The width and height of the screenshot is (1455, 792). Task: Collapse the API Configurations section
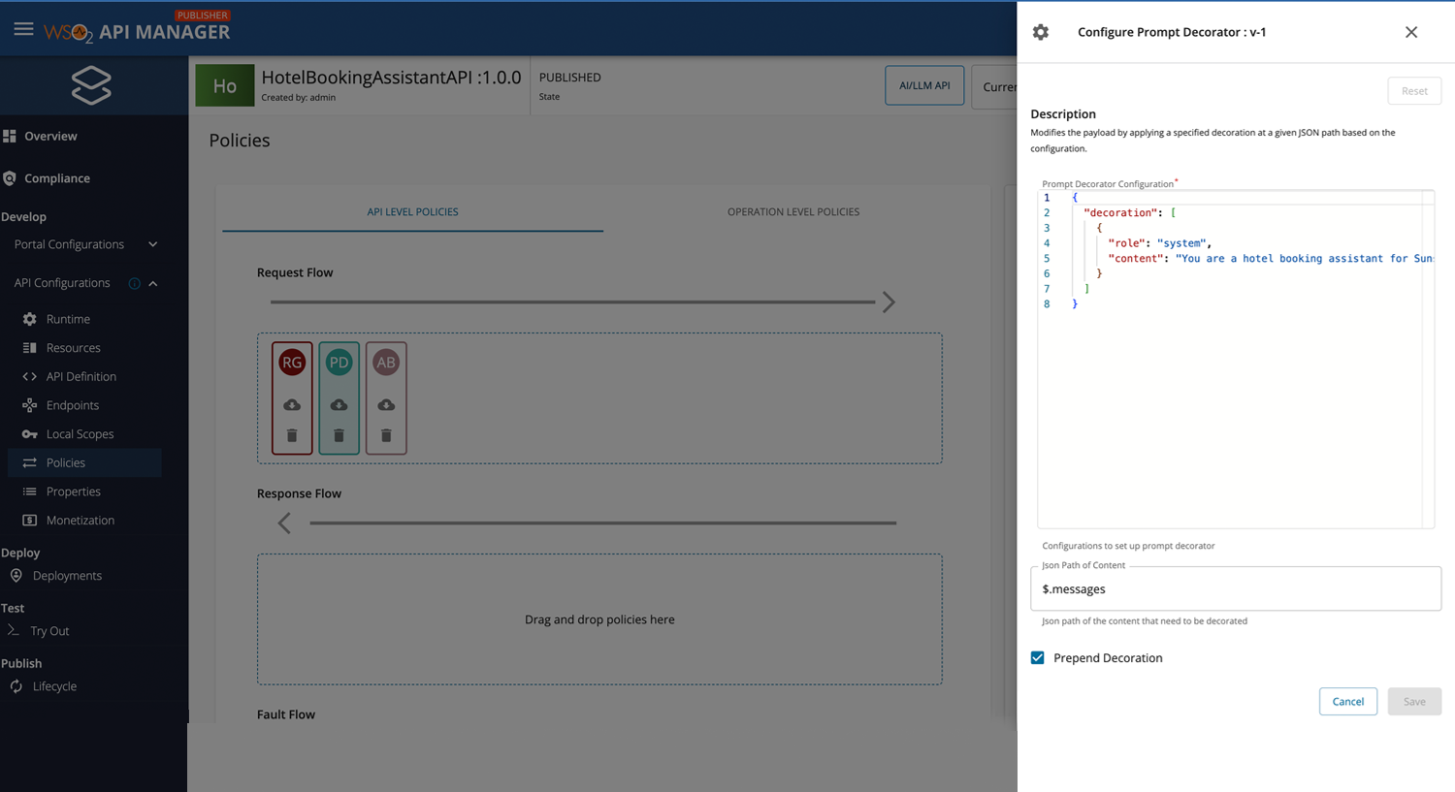pyautogui.click(x=152, y=282)
